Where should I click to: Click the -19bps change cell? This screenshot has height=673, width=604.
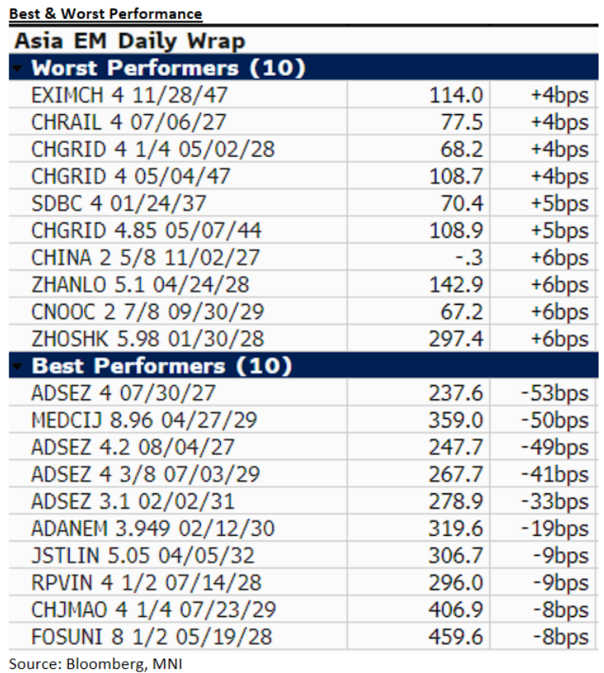(x=555, y=529)
